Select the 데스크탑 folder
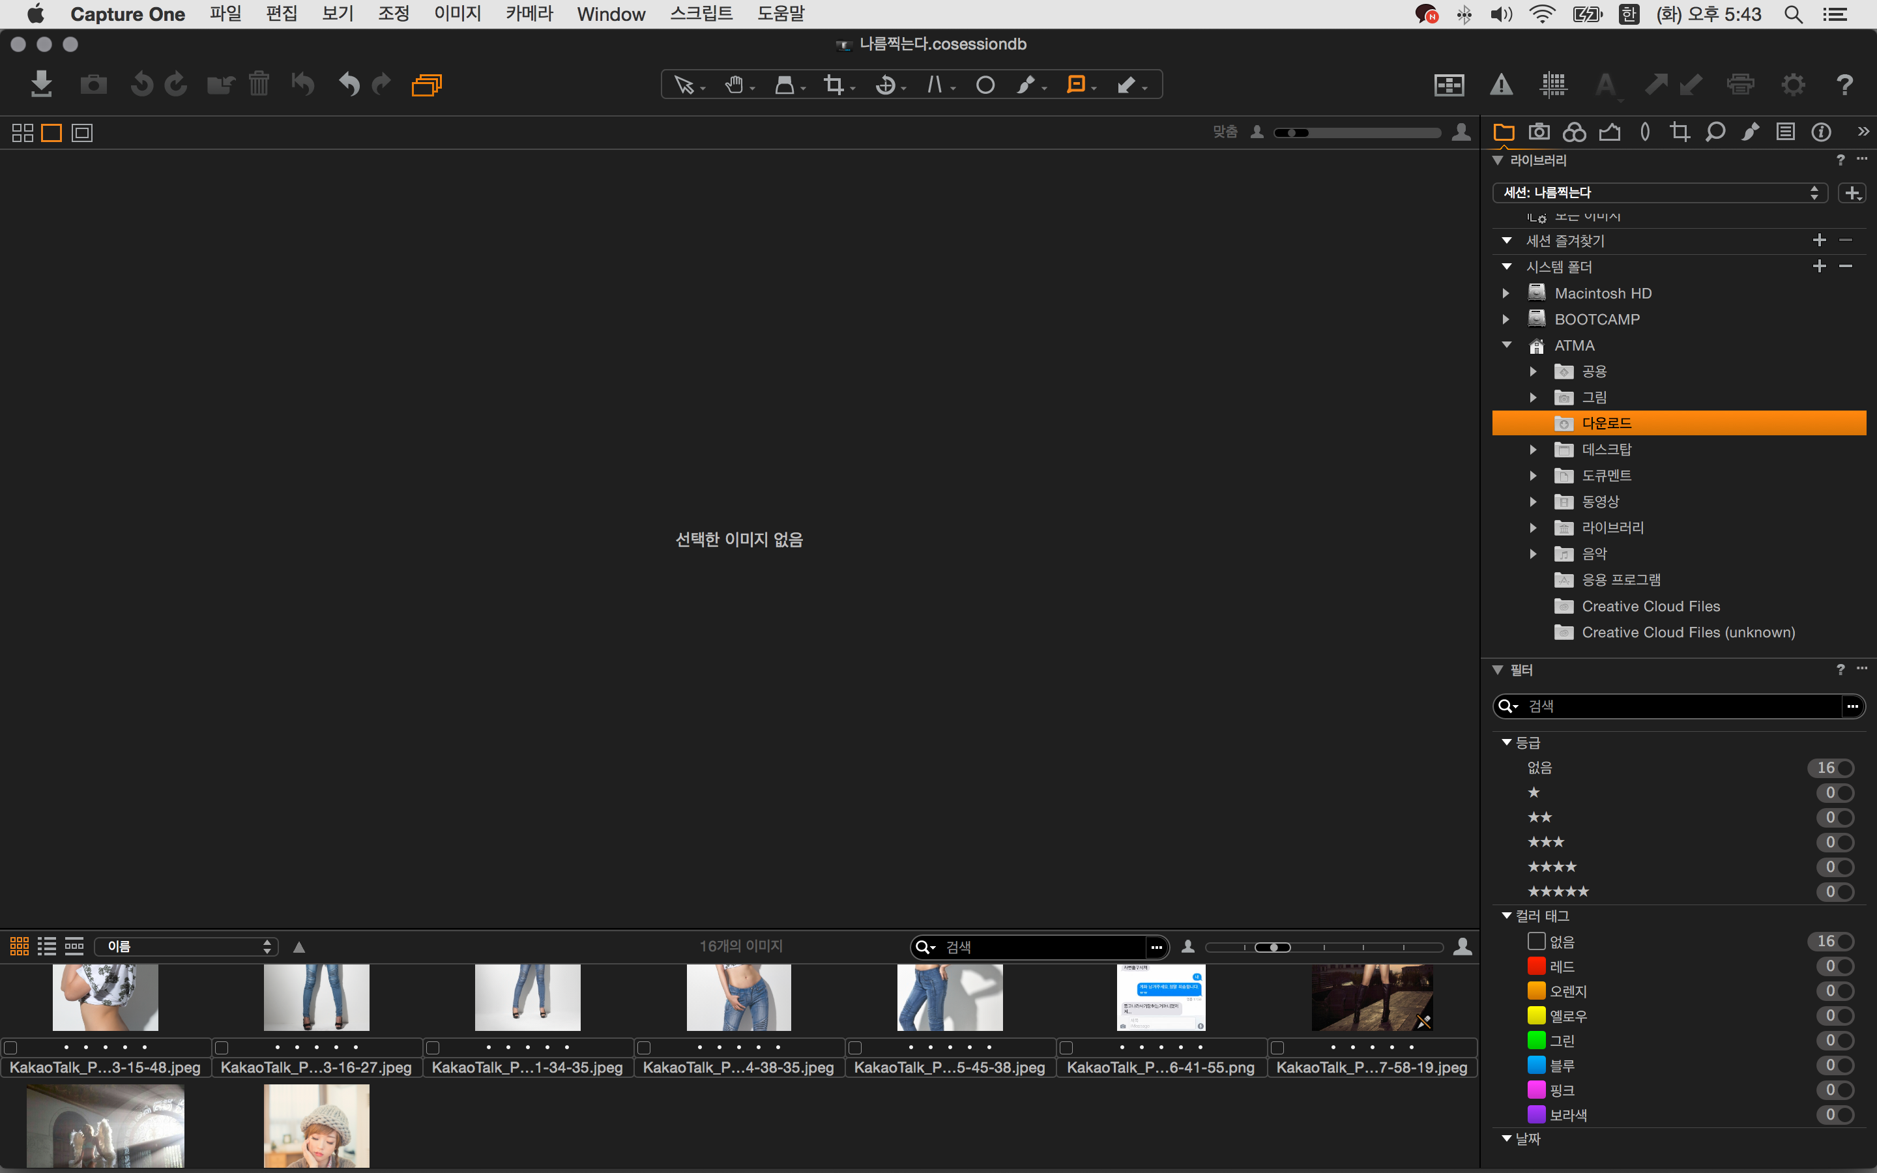 point(1607,449)
